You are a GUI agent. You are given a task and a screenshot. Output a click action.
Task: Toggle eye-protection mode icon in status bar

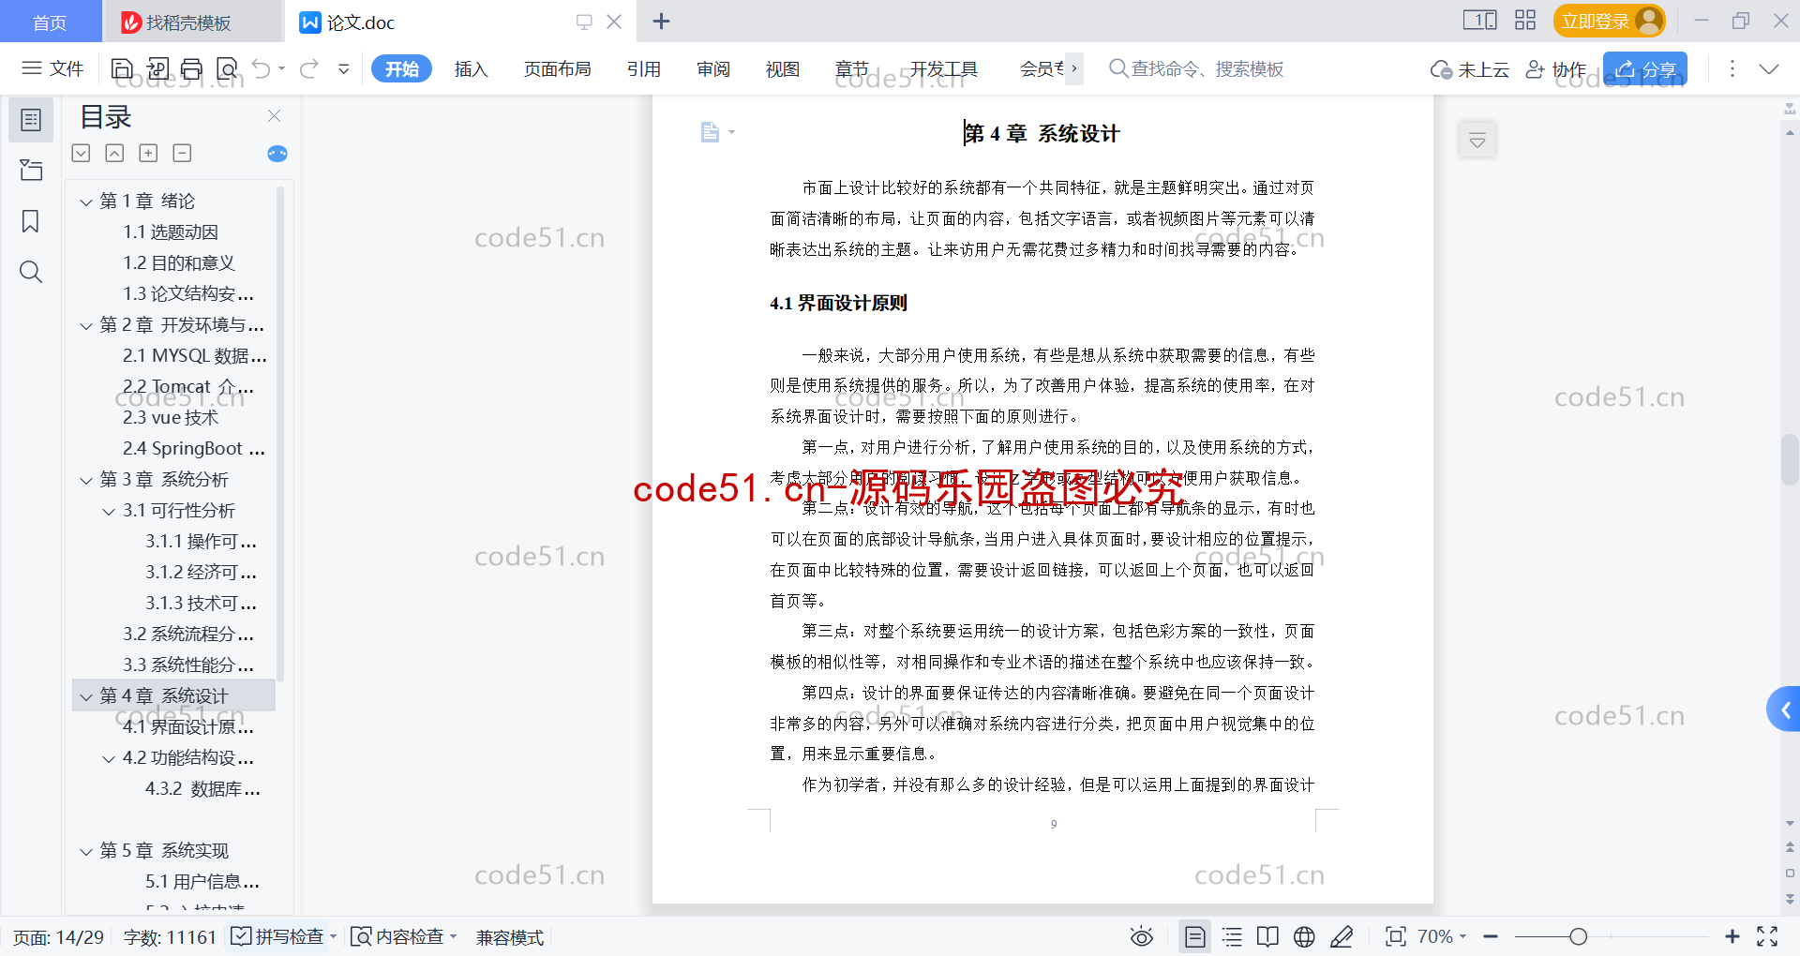pos(1141,936)
